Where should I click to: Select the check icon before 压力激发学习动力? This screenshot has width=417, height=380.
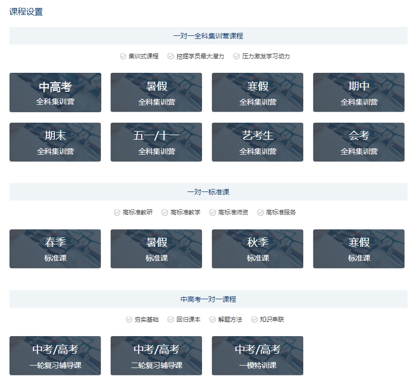(x=236, y=56)
